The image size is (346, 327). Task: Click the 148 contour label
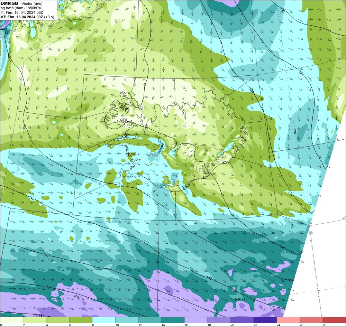tap(40, 315)
